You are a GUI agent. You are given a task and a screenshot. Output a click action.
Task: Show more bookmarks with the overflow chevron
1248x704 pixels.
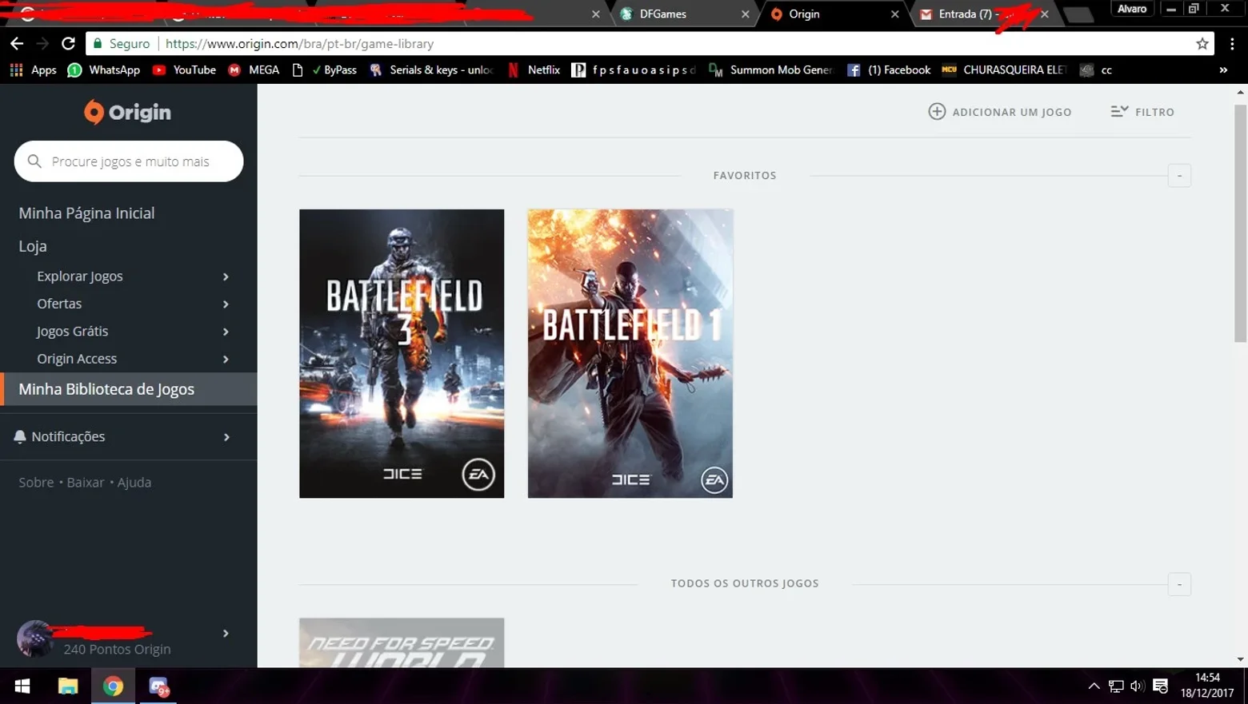click(x=1223, y=70)
